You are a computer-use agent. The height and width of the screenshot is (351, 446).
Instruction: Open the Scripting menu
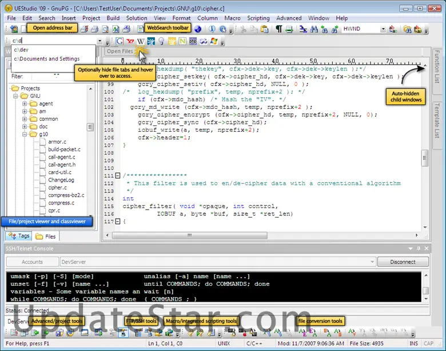pos(258,18)
